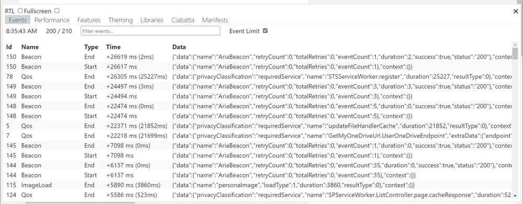
Task: Click the Id 124 cell
Action: tap(11, 195)
